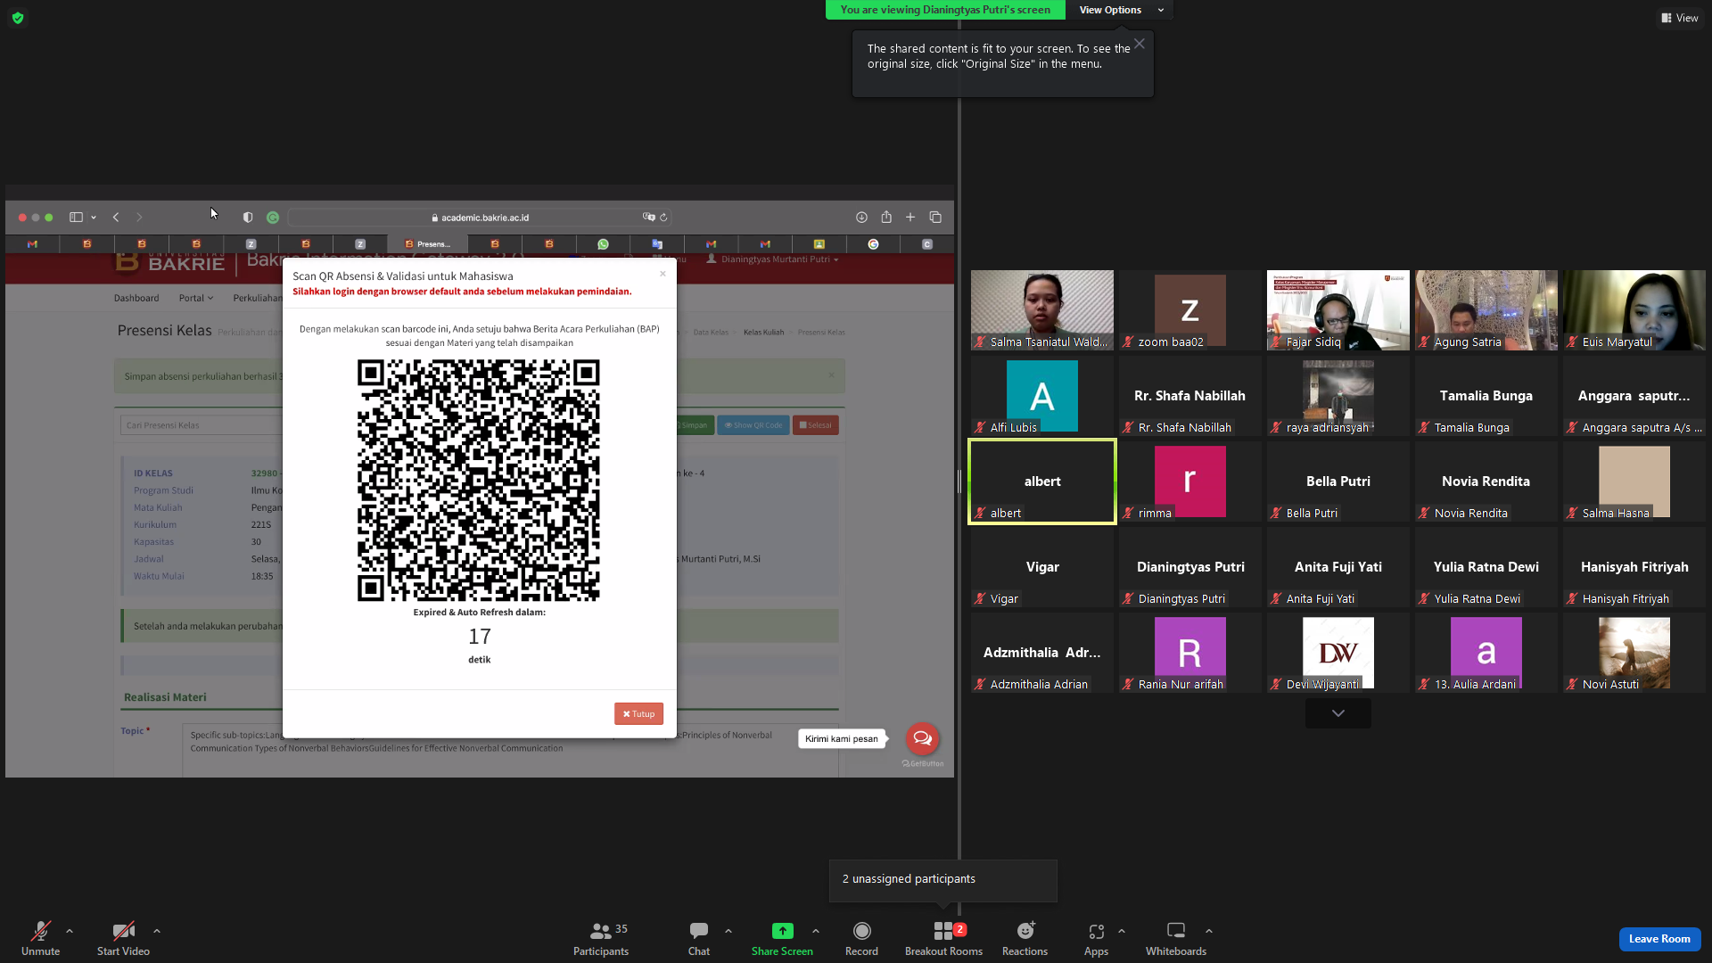Close the QR modal with Tutup button

point(638,714)
